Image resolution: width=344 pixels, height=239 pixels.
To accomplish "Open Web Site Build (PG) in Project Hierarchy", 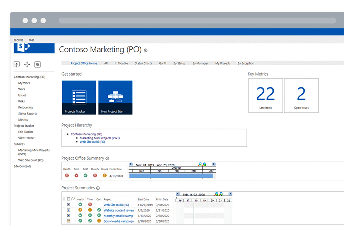I will [x=92, y=142].
